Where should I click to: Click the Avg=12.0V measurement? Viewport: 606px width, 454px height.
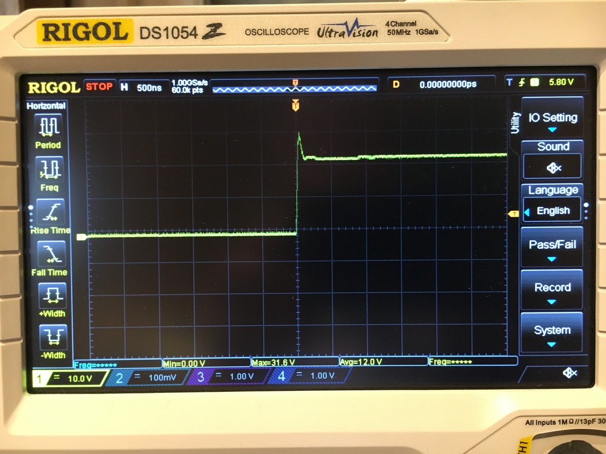coord(383,362)
